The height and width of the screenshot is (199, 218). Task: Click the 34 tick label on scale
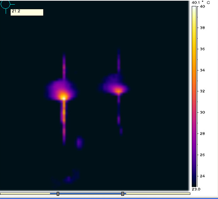(x=202, y=70)
